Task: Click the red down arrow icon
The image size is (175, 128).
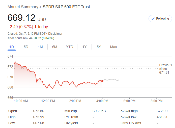Action: 36,27
